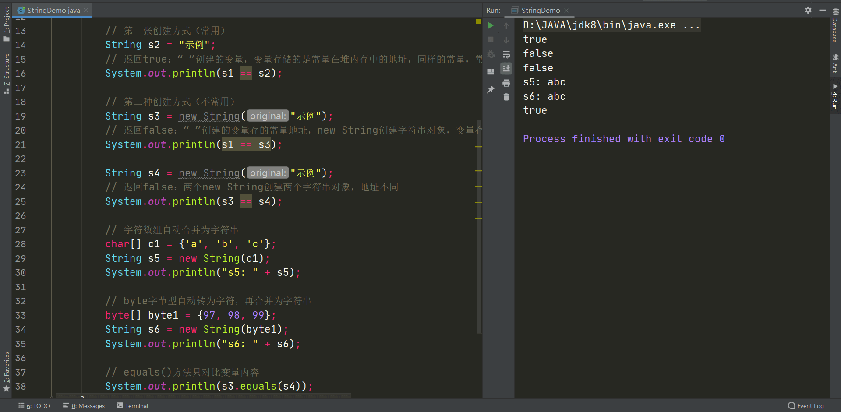The width and height of the screenshot is (841, 412).
Task: Click 's1 == s3' expression on line 21
Action: point(246,144)
